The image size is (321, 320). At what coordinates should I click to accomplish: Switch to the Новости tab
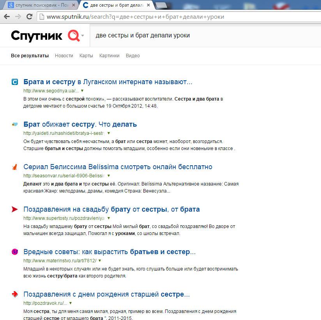click(64, 55)
